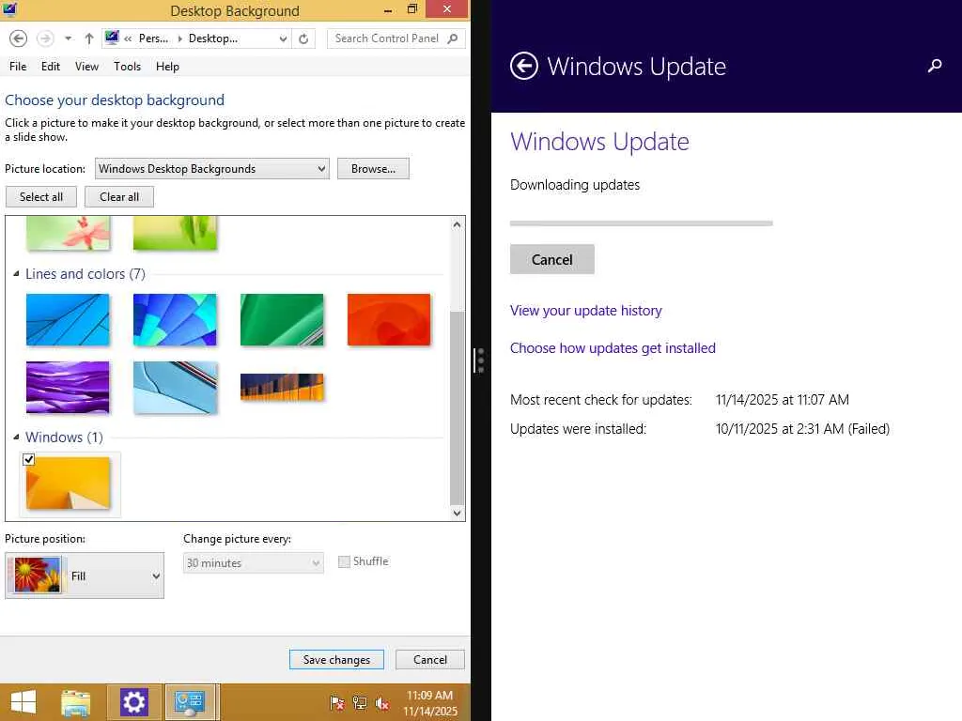This screenshot has width=962, height=721.
Task: Expand address bar history dropdown
Action: pyautogui.click(x=283, y=38)
